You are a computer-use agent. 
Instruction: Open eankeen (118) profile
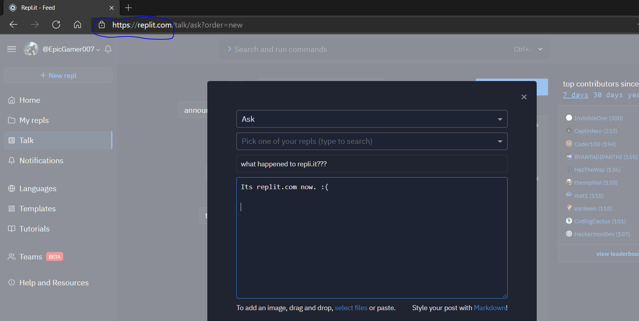[x=593, y=209]
